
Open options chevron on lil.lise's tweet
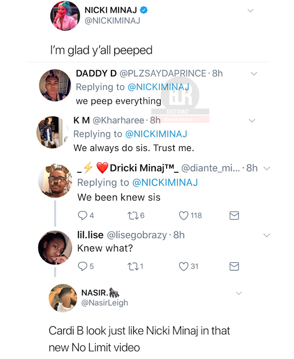coord(266,235)
